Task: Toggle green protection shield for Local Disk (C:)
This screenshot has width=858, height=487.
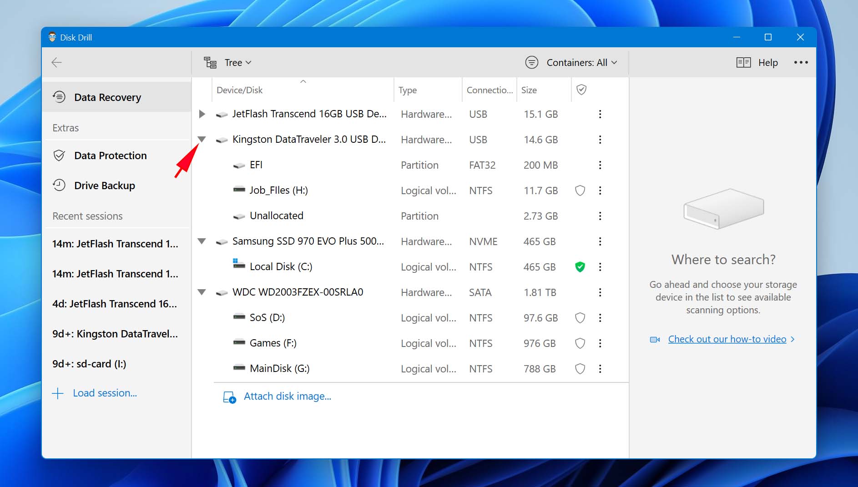Action: coord(580,267)
